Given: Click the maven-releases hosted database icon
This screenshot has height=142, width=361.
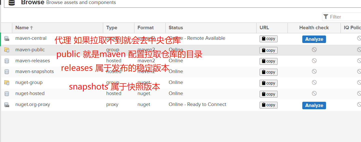Looking at the screenshot, I should 7,61.
